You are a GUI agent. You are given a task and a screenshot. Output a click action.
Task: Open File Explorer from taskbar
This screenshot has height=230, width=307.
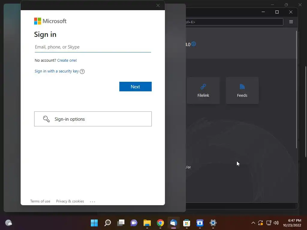[x=147, y=223]
